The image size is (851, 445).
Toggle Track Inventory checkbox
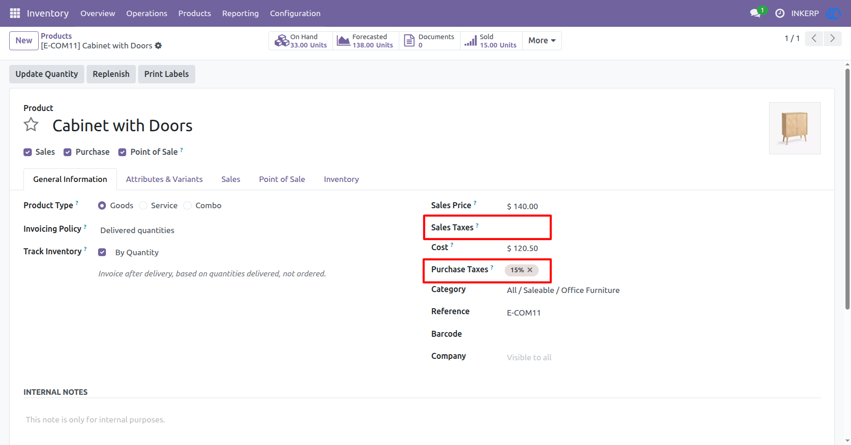(x=102, y=252)
